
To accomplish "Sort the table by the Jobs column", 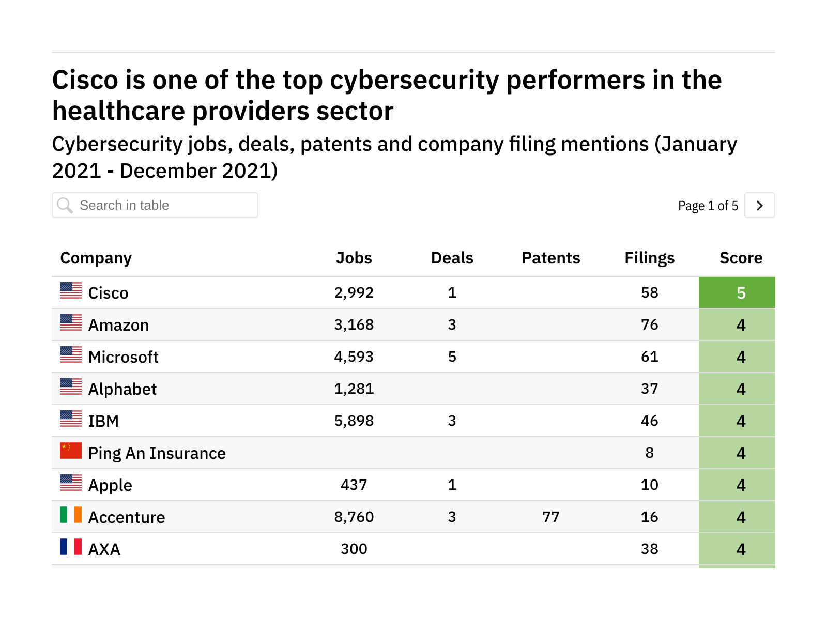I will pos(355,258).
